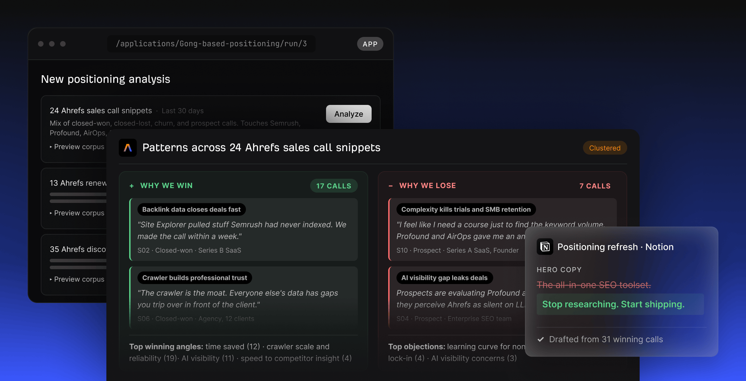Click the 24 Ahrefs sales call snippets title
This screenshot has width=746, height=381.
[101, 110]
